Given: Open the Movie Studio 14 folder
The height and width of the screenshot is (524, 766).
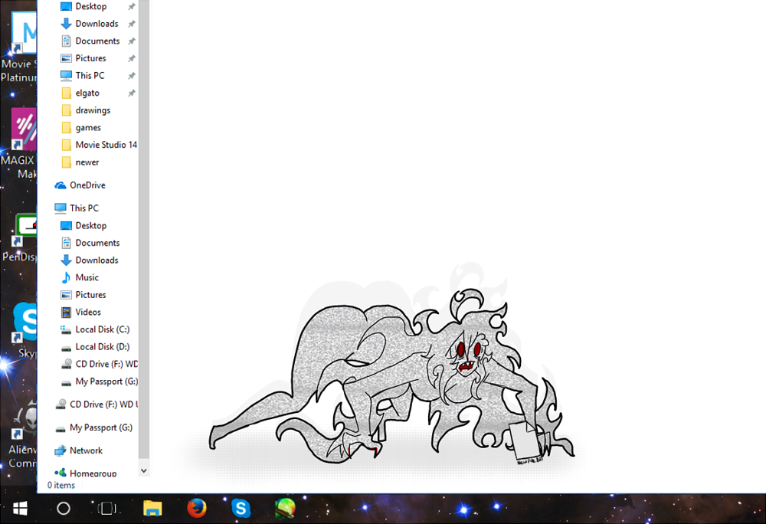Looking at the screenshot, I should click(106, 145).
